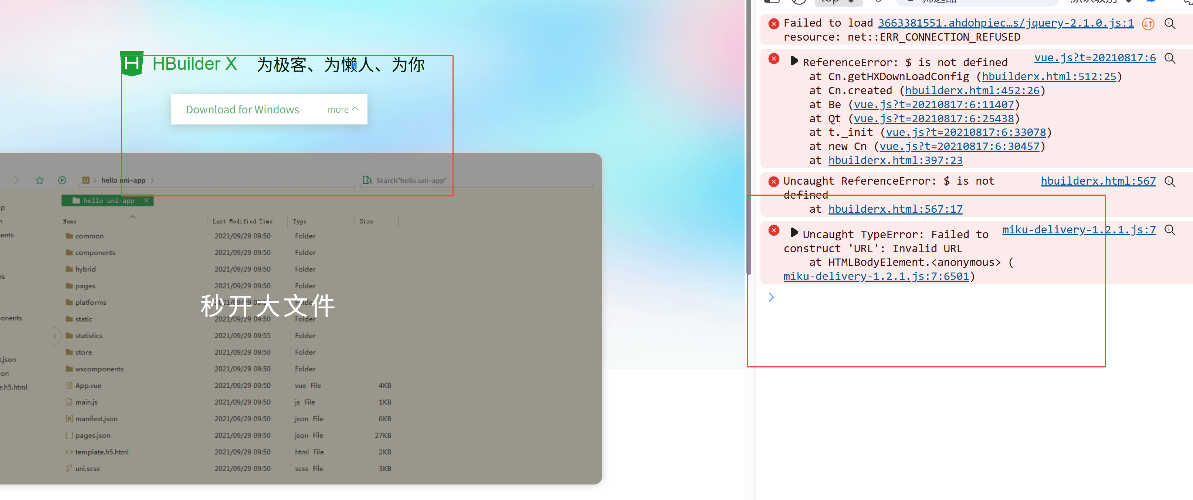Click Download for Windows button
The width and height of the screenshot is (1193, 500).
[242, 109]
